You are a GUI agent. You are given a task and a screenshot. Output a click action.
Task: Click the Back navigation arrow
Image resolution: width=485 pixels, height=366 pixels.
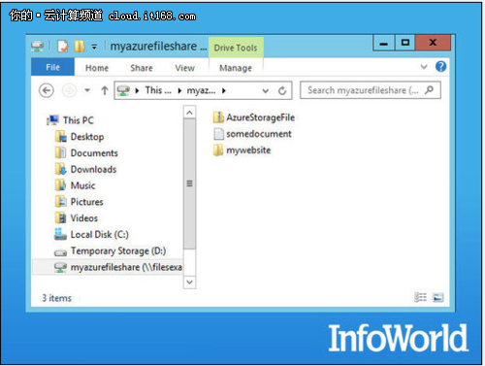(x=47, y=90)
